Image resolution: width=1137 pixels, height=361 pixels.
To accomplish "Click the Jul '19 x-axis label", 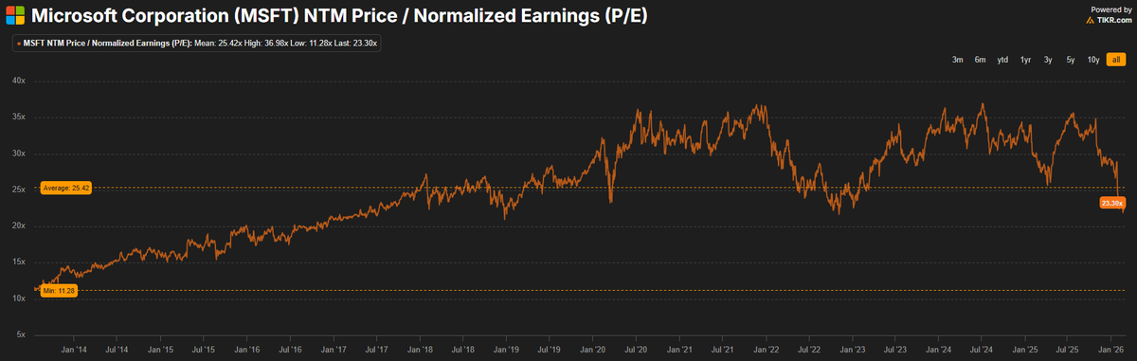I will tap(550, 351).
